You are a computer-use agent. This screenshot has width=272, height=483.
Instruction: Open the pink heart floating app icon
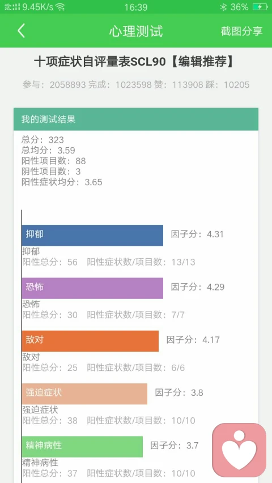[x=239, y=450]
